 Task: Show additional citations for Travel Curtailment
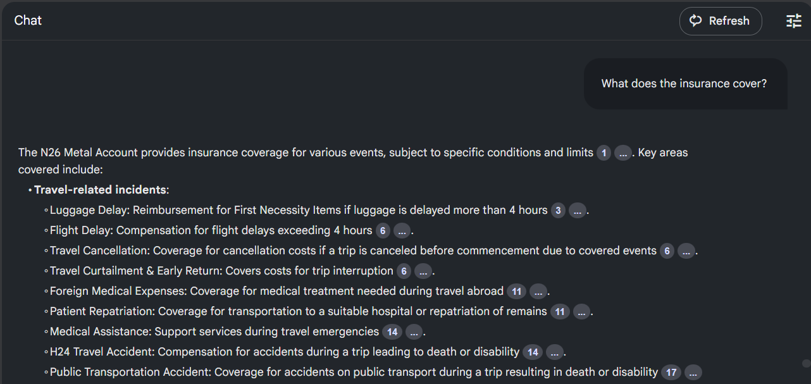(423, 271)
